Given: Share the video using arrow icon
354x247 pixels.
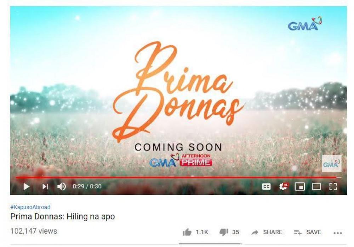Looking at the screenshot, I should pos(255,233).
